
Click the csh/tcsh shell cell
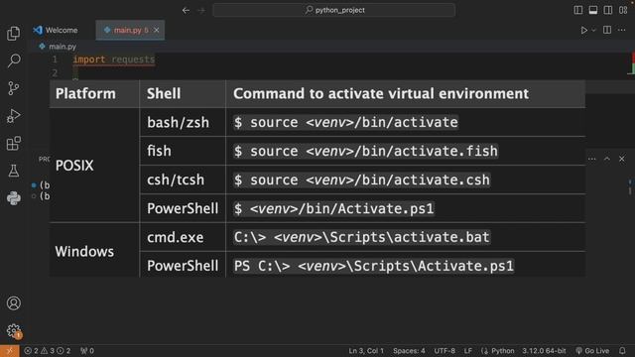[183, 179]
